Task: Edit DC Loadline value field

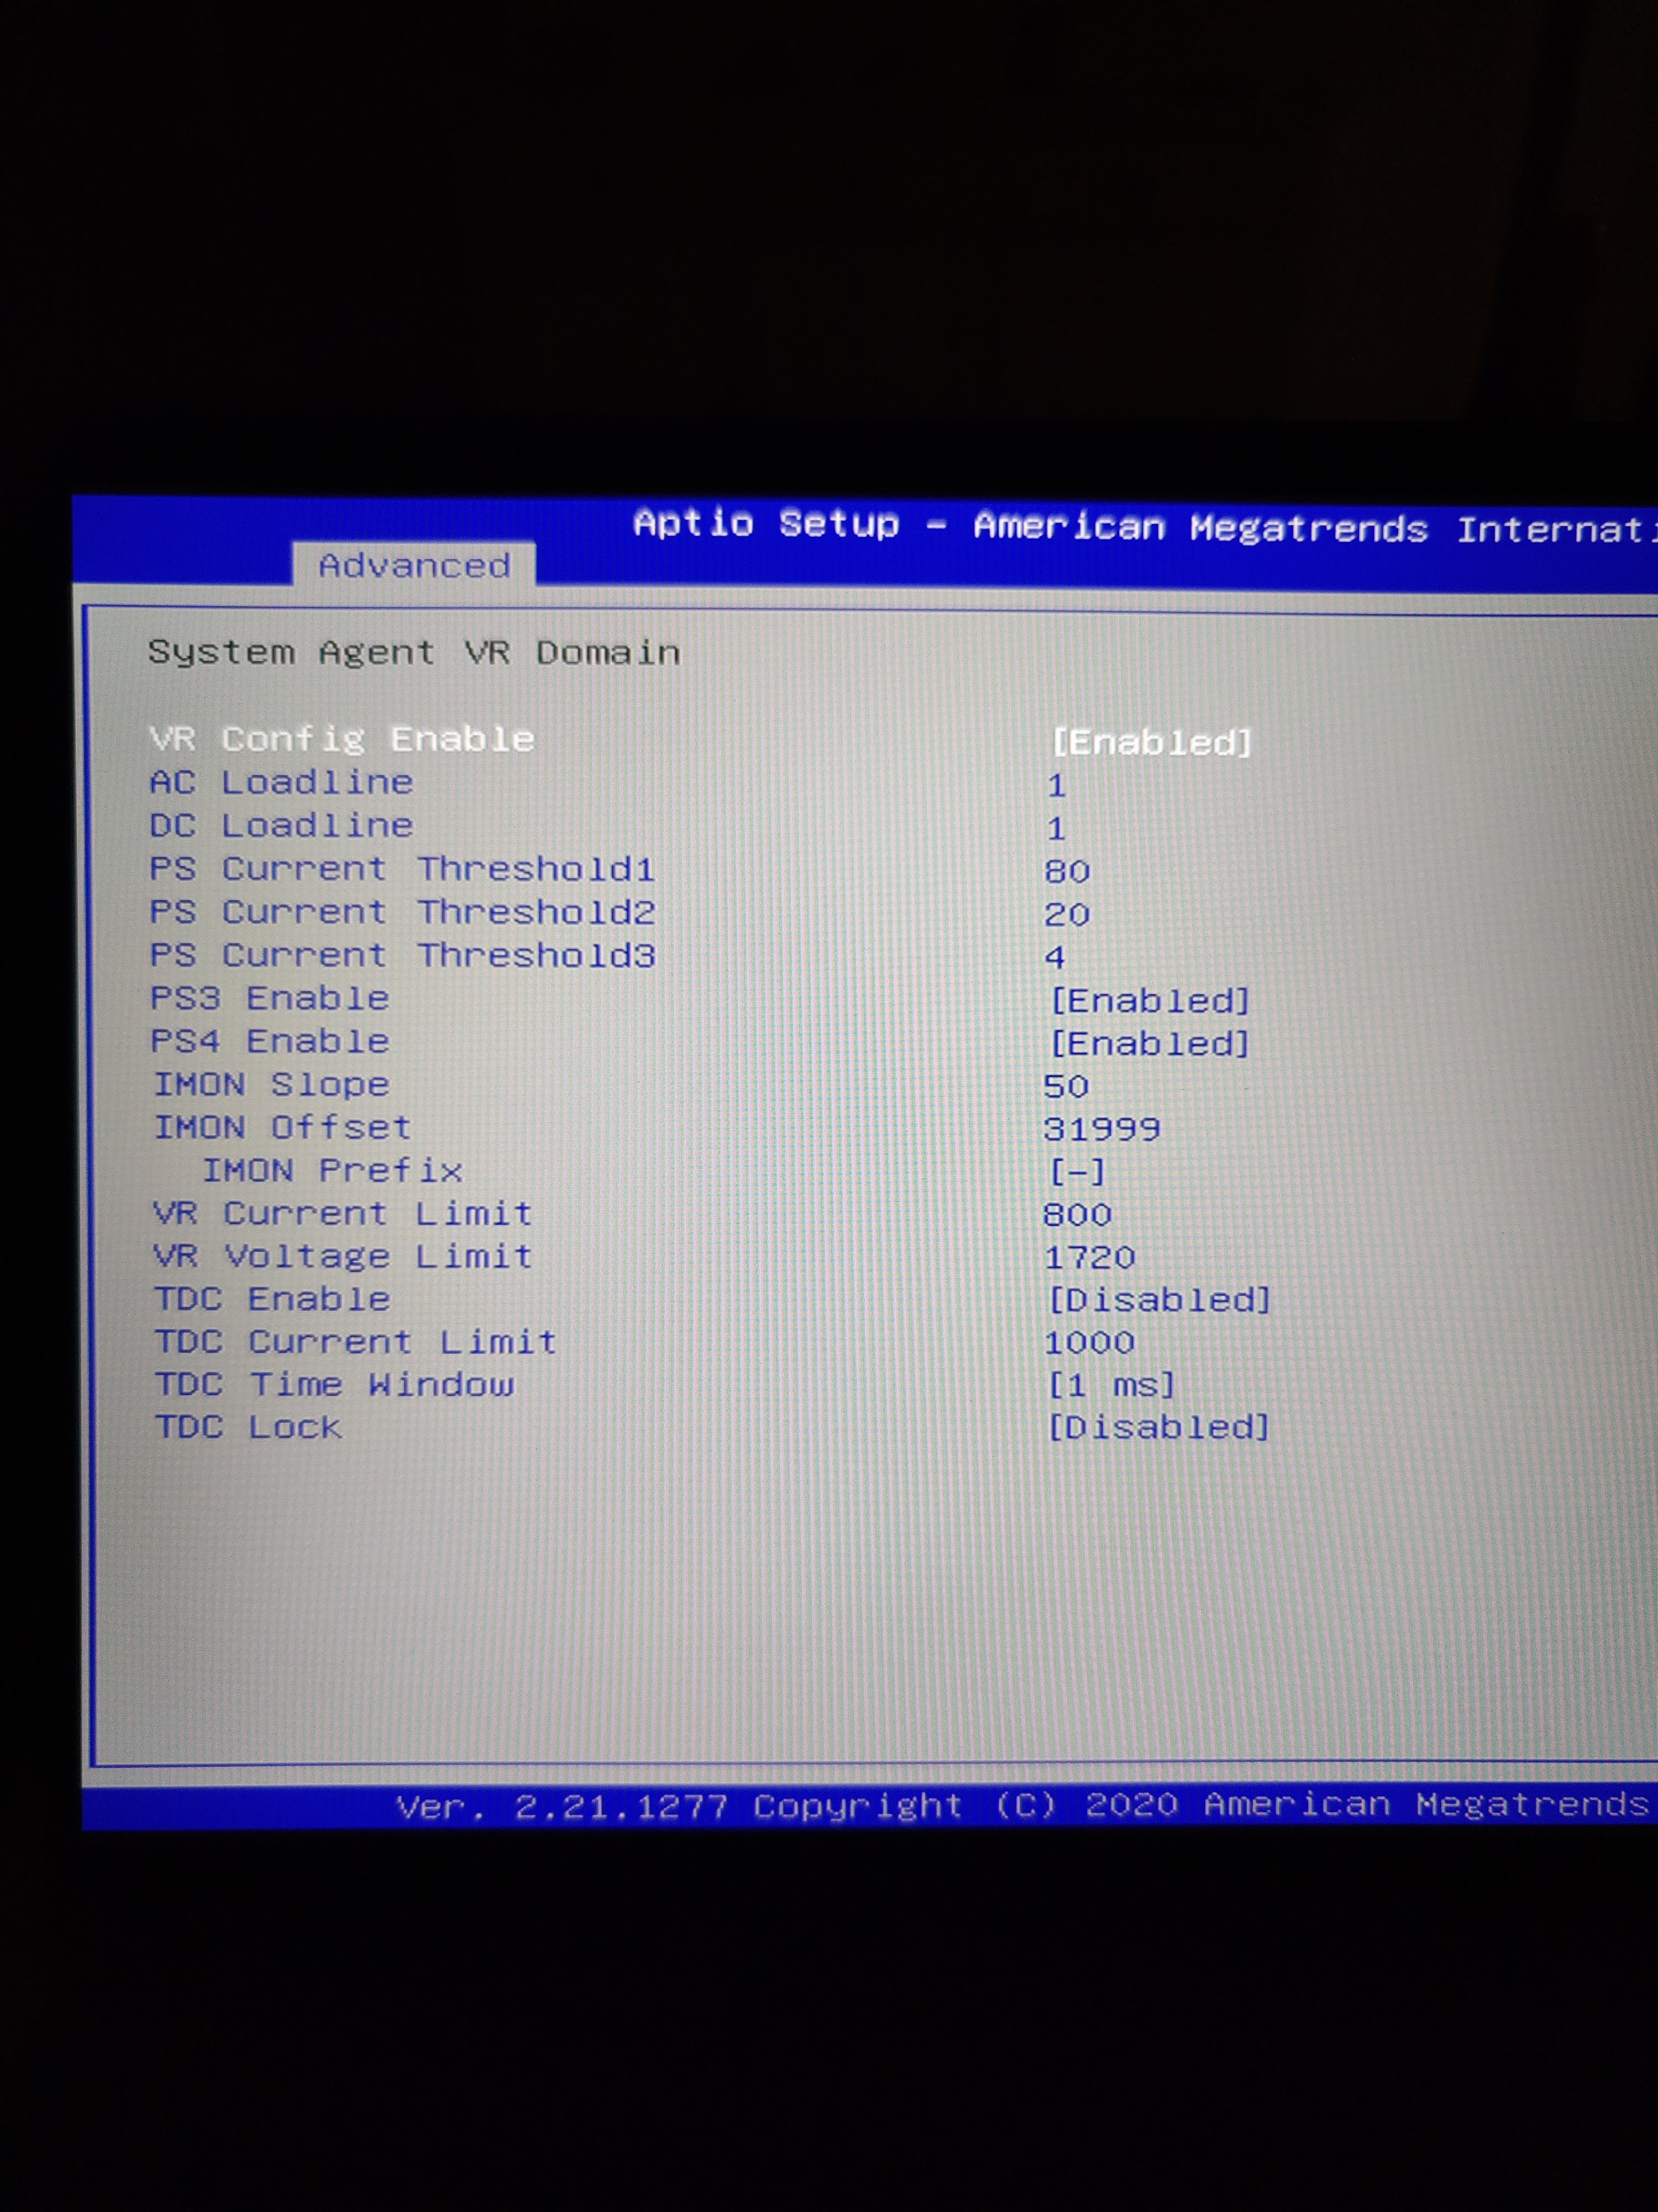Action: (1056, 829)
